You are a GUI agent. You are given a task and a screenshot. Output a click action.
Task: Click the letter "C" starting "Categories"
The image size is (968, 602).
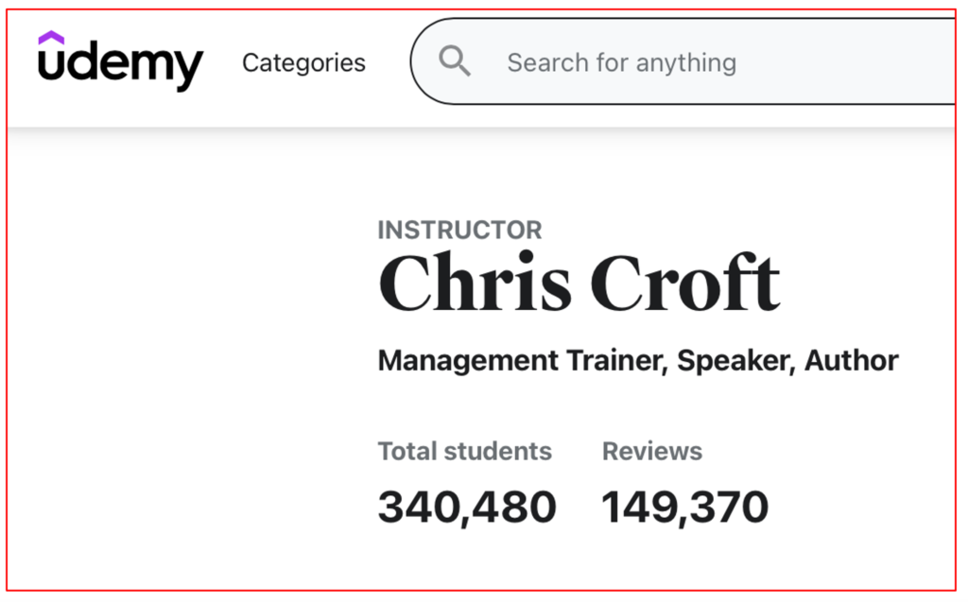[251, 63]
